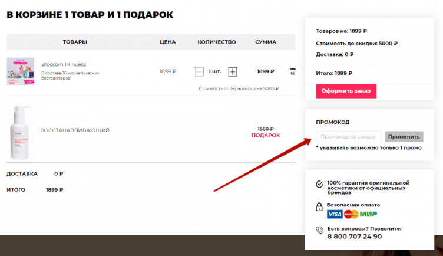Image resolution: width=443 pixels, height=256 pixels.
Task: Click the В КОРЗИНЕ 1 ТОВАР И 1 ПОДАРОК heading
Action: (x=90, y=15)
